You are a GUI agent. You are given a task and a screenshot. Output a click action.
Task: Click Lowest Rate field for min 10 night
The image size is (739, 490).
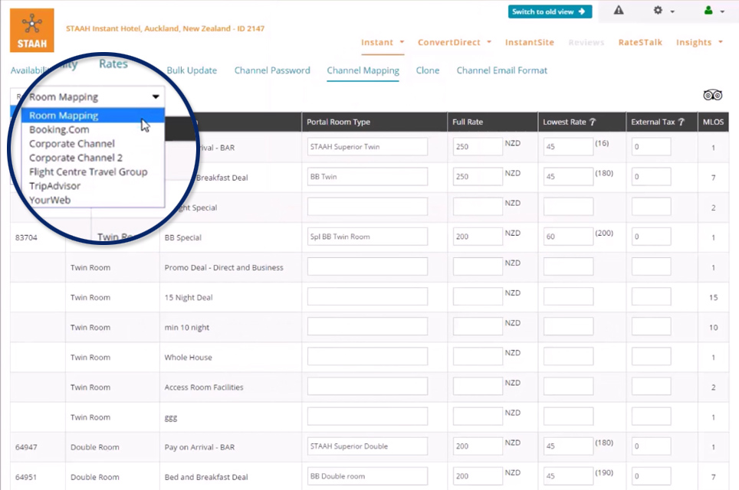[568, 326]
